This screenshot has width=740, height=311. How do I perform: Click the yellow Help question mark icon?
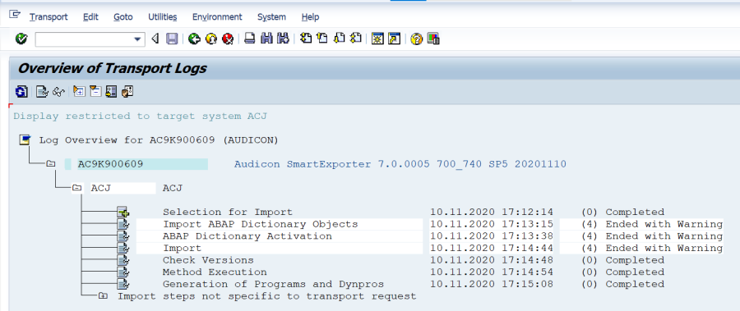[416, 39]
